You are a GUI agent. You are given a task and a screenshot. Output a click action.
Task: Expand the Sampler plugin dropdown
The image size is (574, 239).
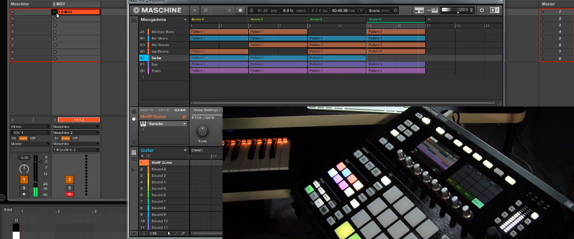tap(185, 124)
